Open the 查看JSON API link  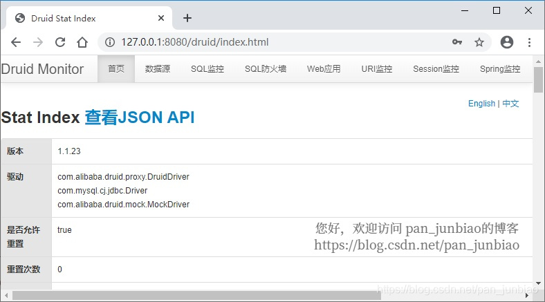click(x=140, y=117)
